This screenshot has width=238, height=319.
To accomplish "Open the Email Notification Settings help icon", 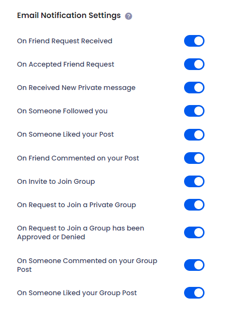I will pyautogui.click(x=128, y=16).
